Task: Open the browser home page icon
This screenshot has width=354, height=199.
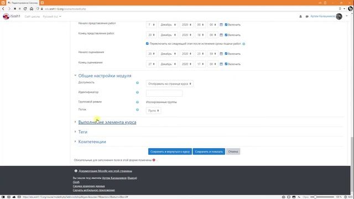Action: (32, 9)
